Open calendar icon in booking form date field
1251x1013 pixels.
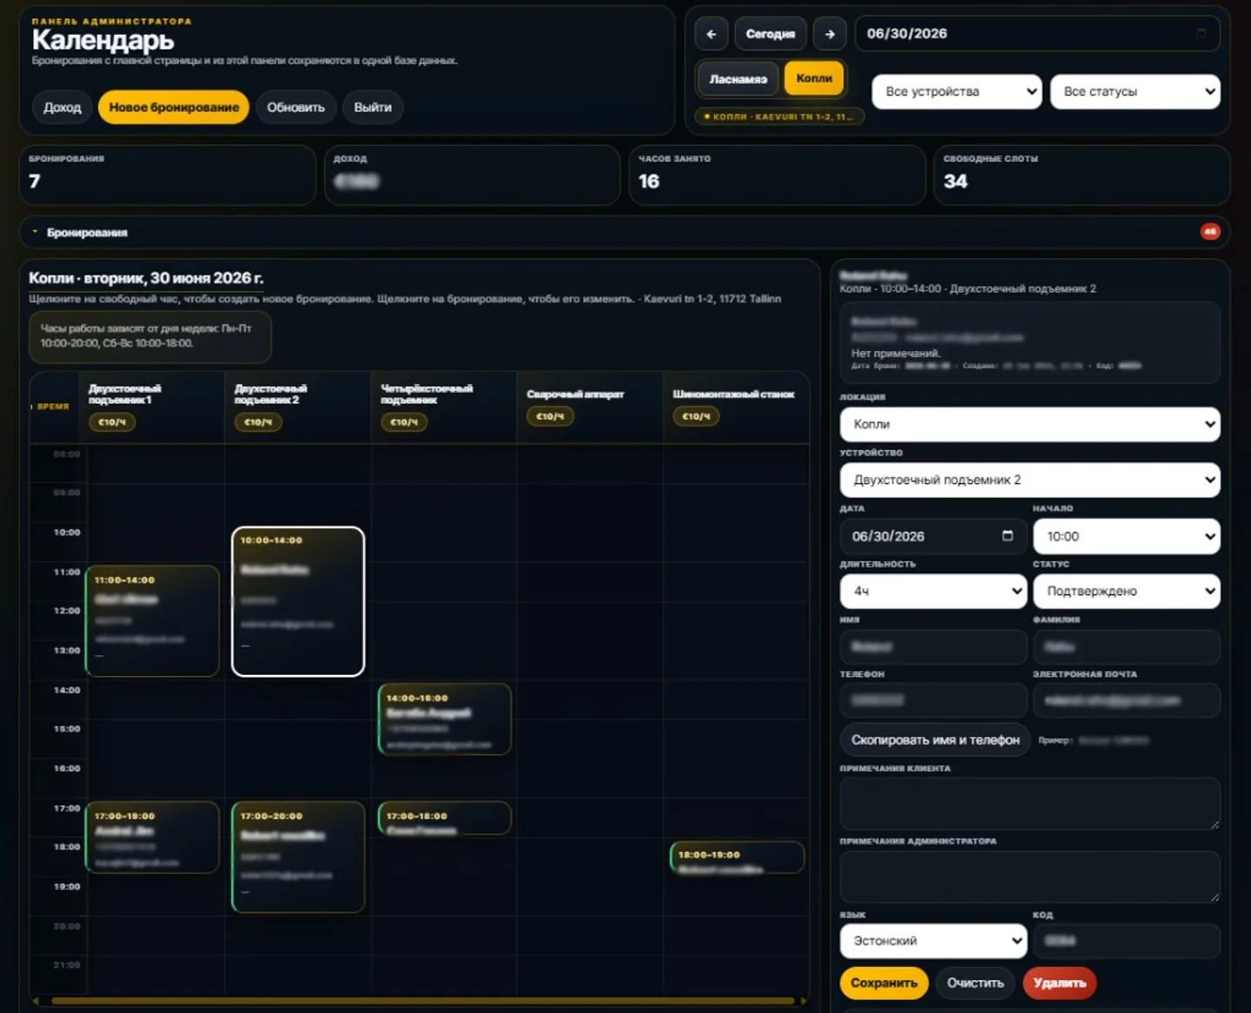(1008, 536)
